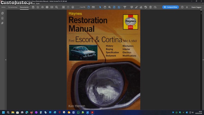
Task: Toggle the two-page view mode
Action: click(x=93, y=7)
